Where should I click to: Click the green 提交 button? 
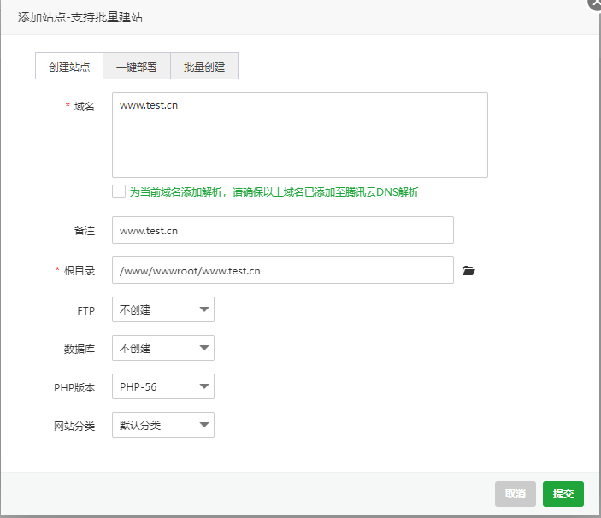pyautogui.click(x=563, y=494)
